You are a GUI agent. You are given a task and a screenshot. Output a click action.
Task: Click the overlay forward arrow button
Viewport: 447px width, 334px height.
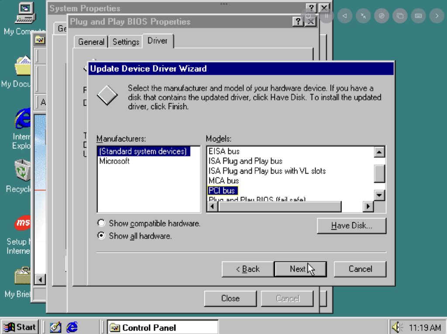[x=437, y=16]
